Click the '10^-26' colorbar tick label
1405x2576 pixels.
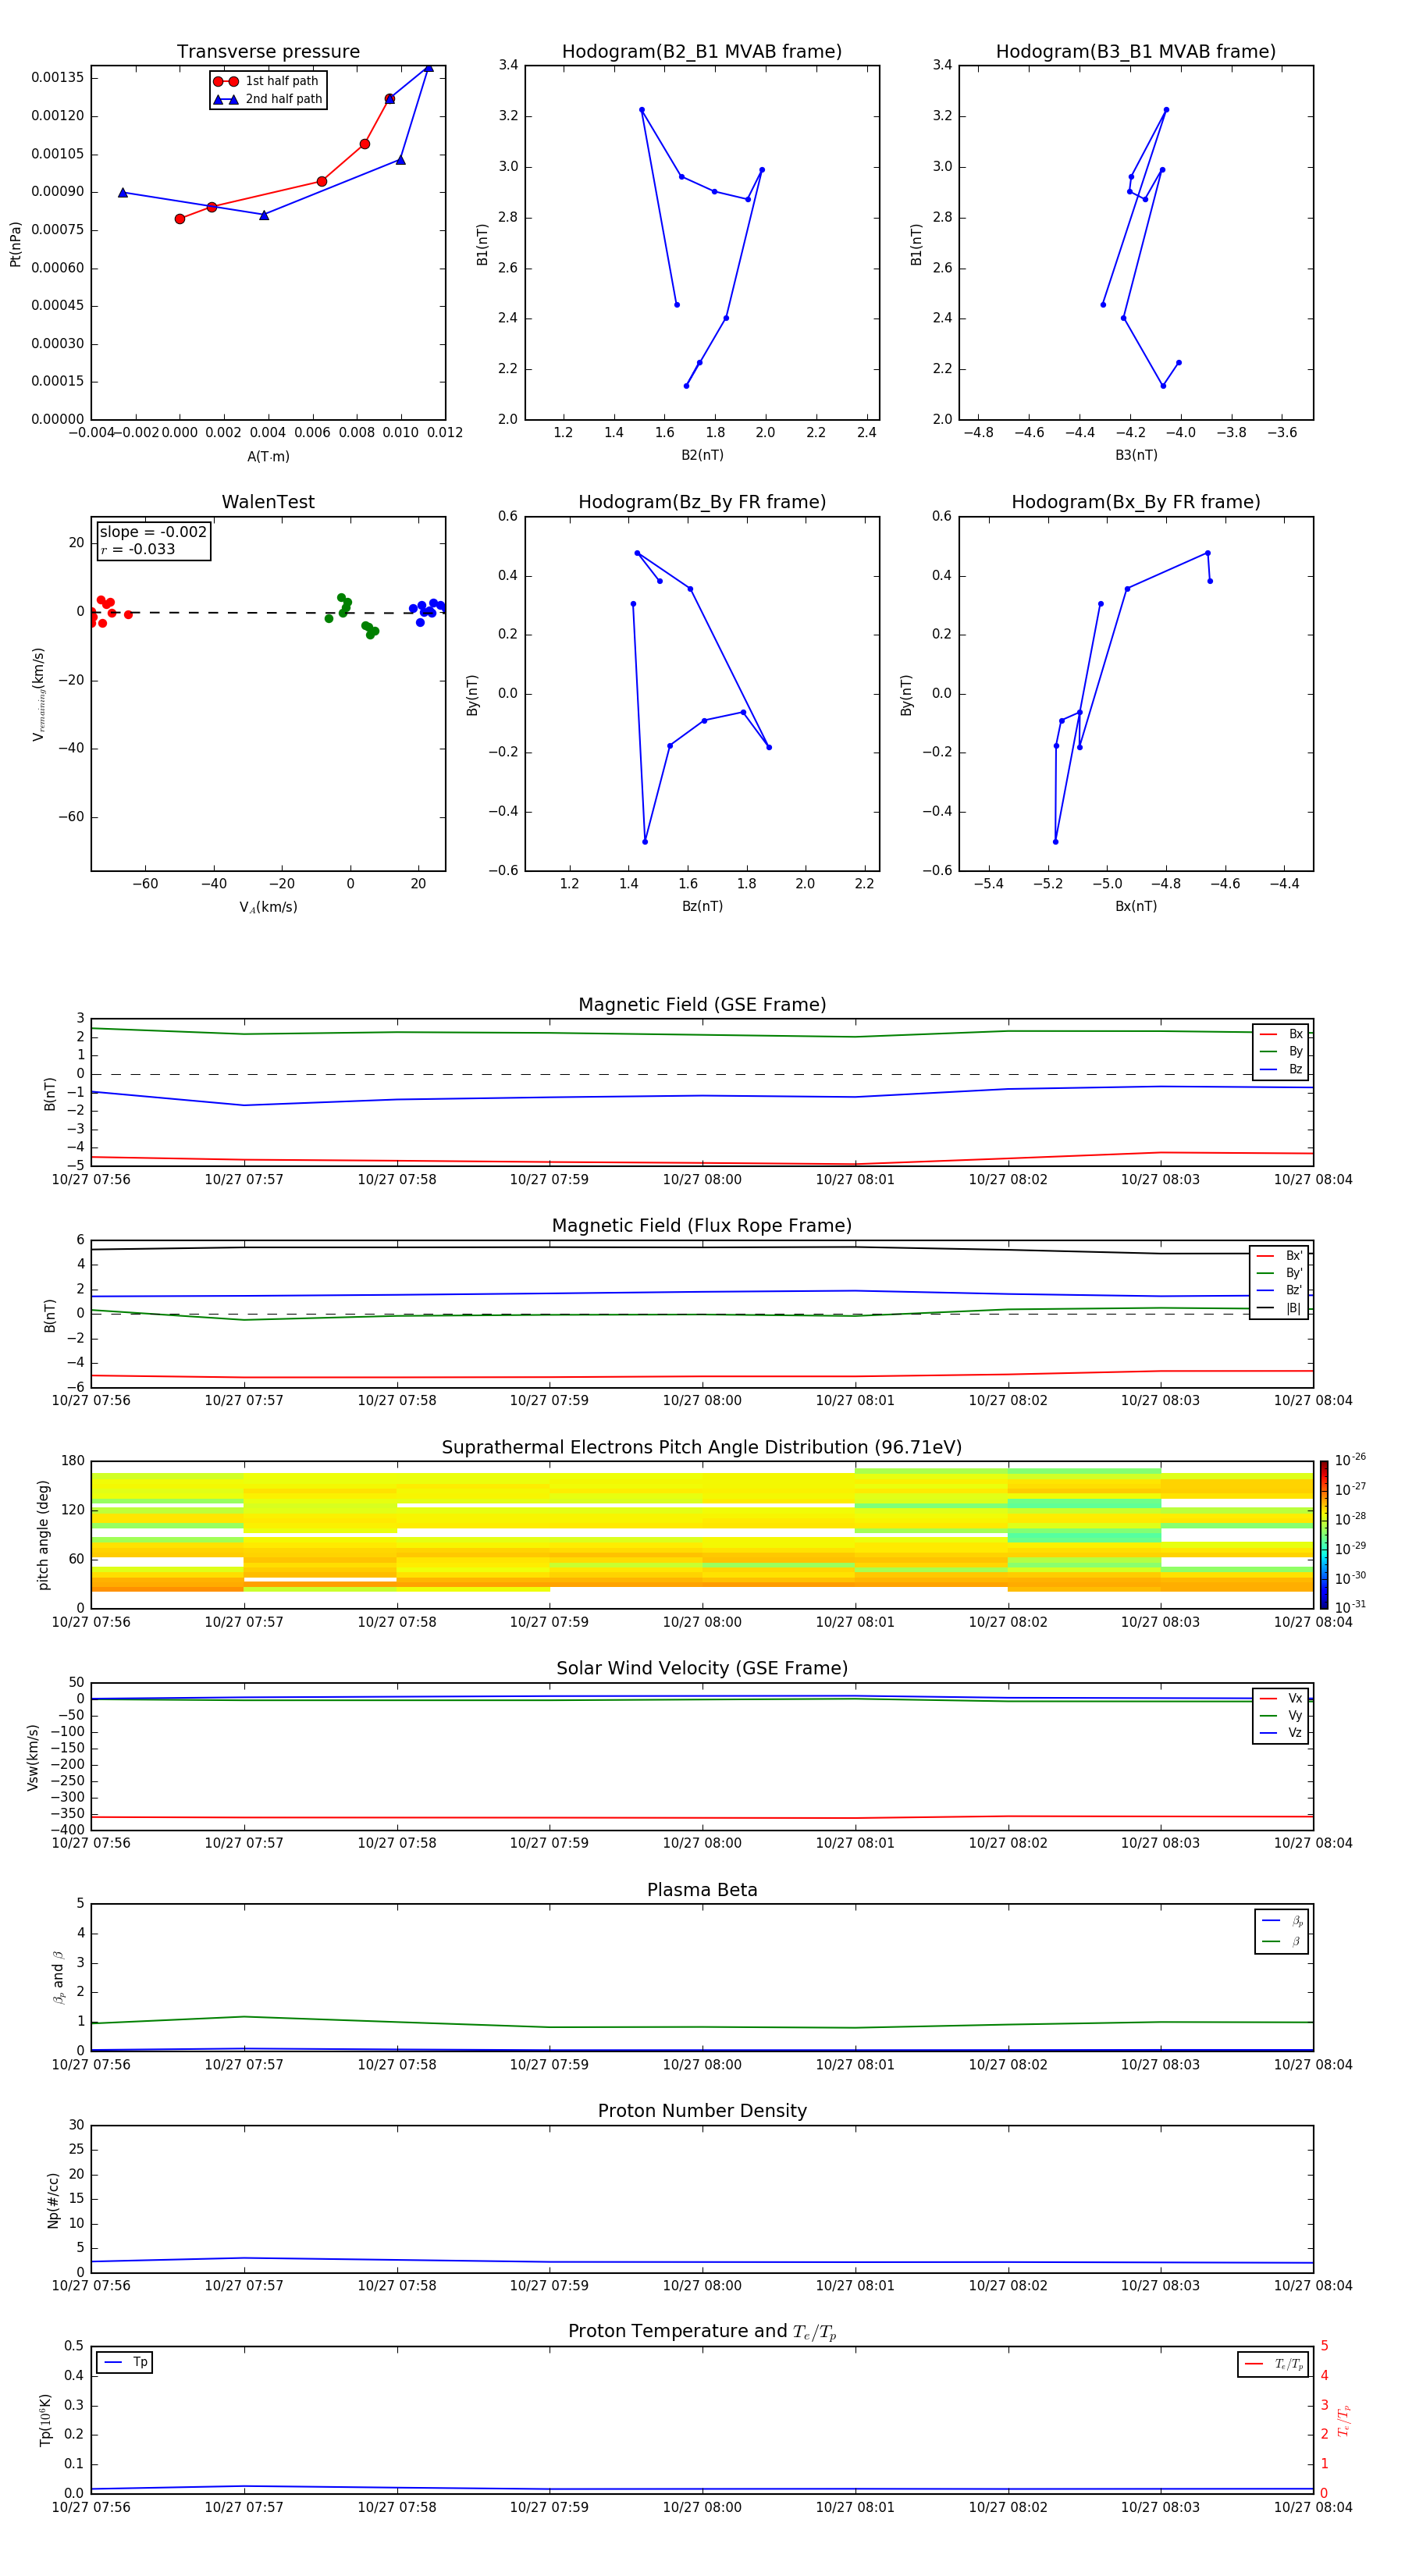[x=1349, y=1460]
